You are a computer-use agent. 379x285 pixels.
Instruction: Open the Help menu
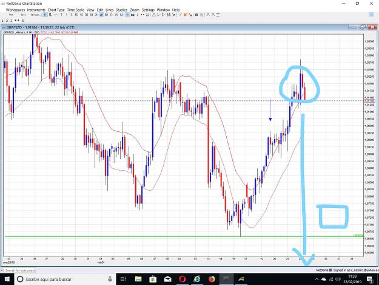tap(176, 10)
